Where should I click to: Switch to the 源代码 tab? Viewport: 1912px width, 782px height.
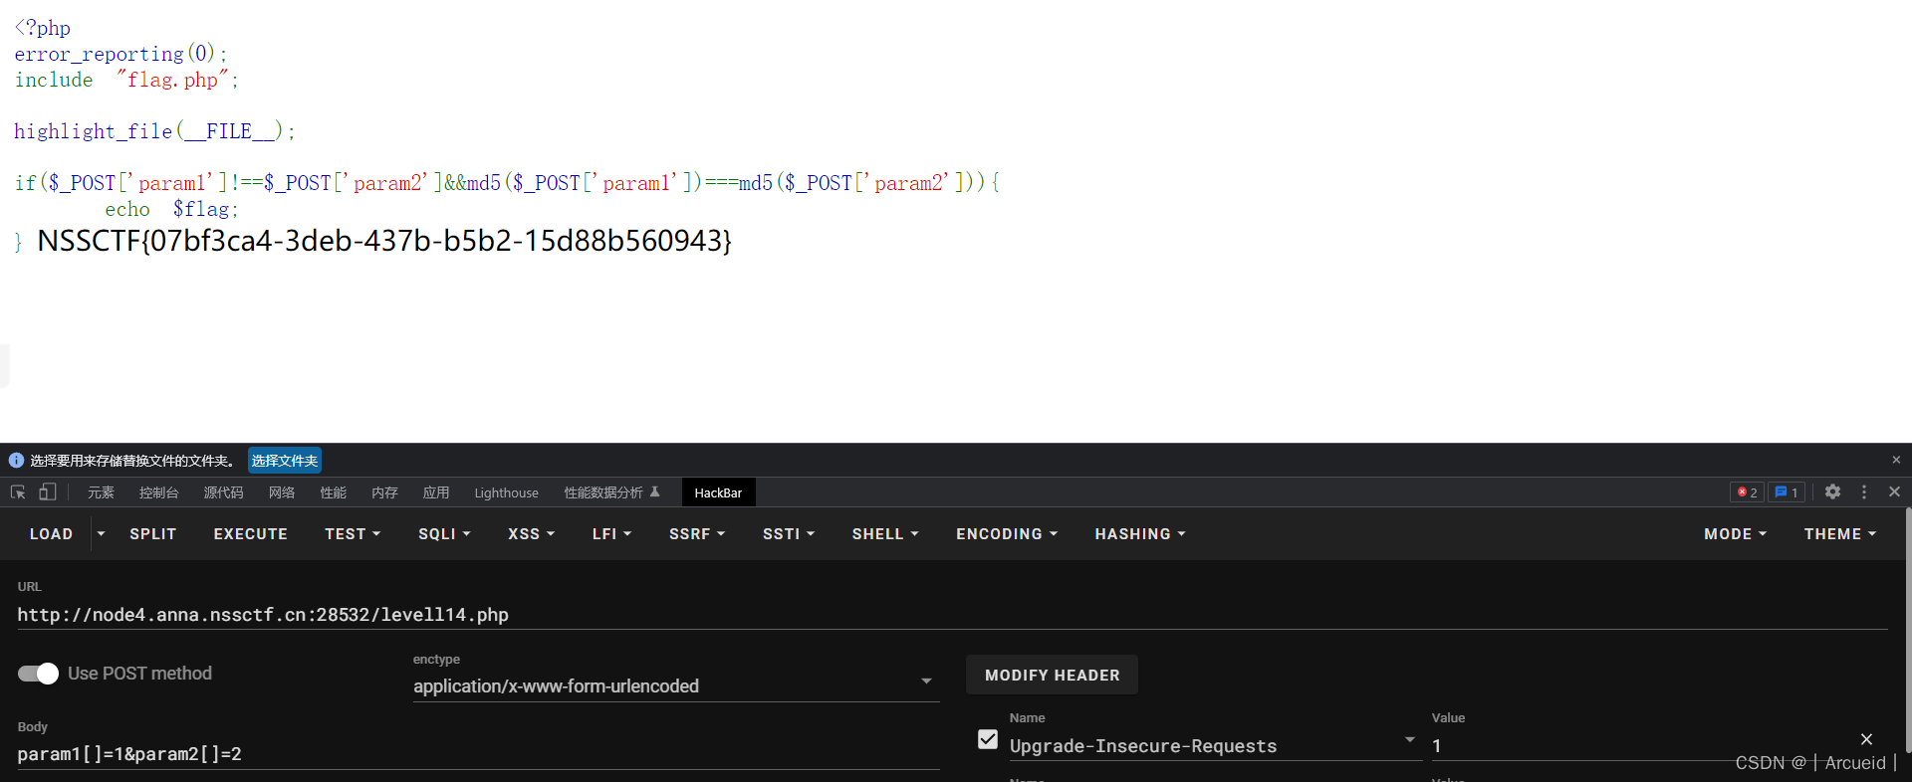[x=223, y=492]
